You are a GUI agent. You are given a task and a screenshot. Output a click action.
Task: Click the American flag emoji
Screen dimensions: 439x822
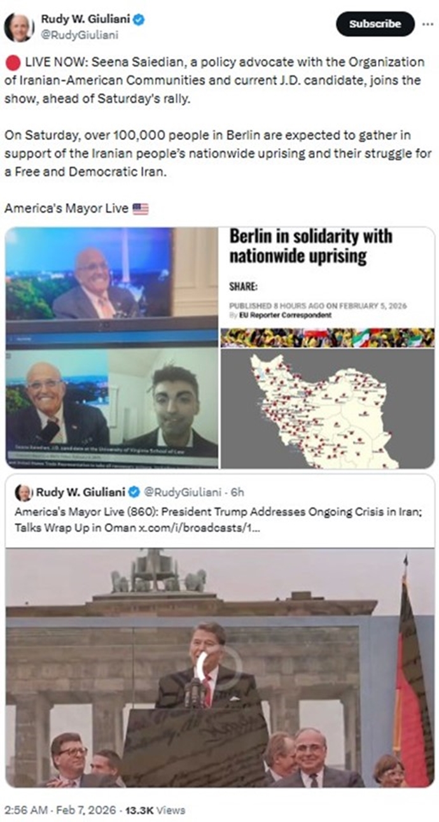(x=140, y=208)
